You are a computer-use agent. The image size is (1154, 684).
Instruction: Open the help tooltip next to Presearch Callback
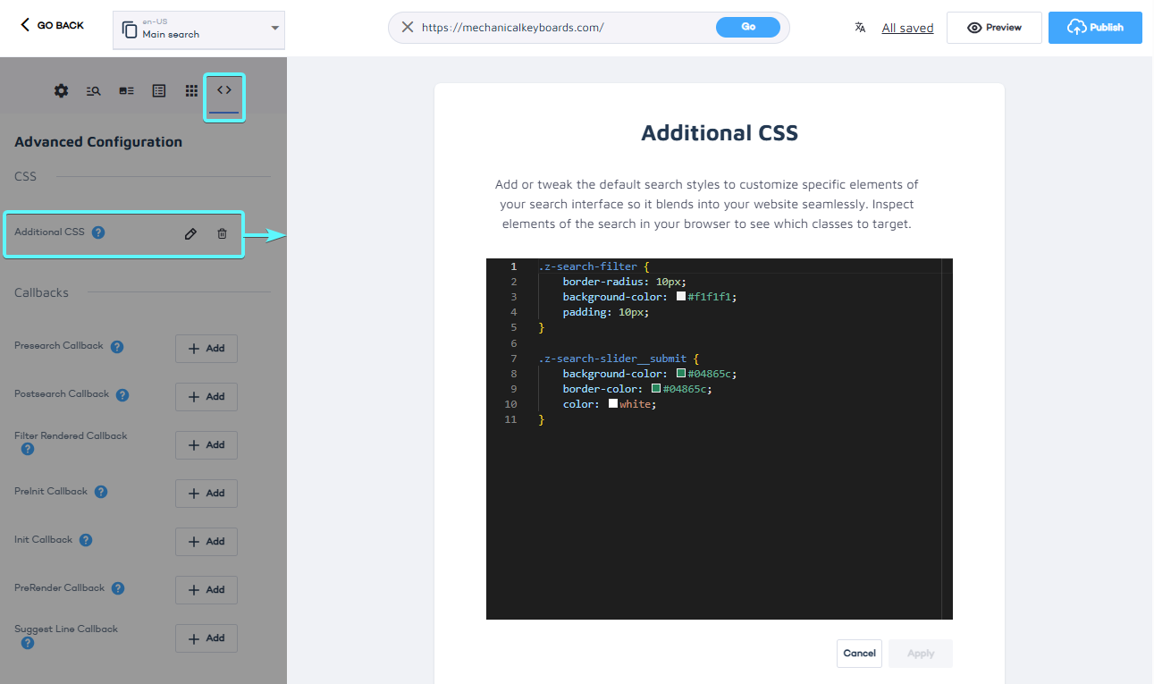pos(116,346)
